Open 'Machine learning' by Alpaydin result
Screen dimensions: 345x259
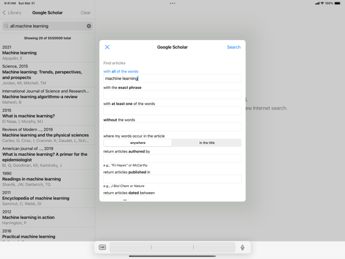(47, 53)
